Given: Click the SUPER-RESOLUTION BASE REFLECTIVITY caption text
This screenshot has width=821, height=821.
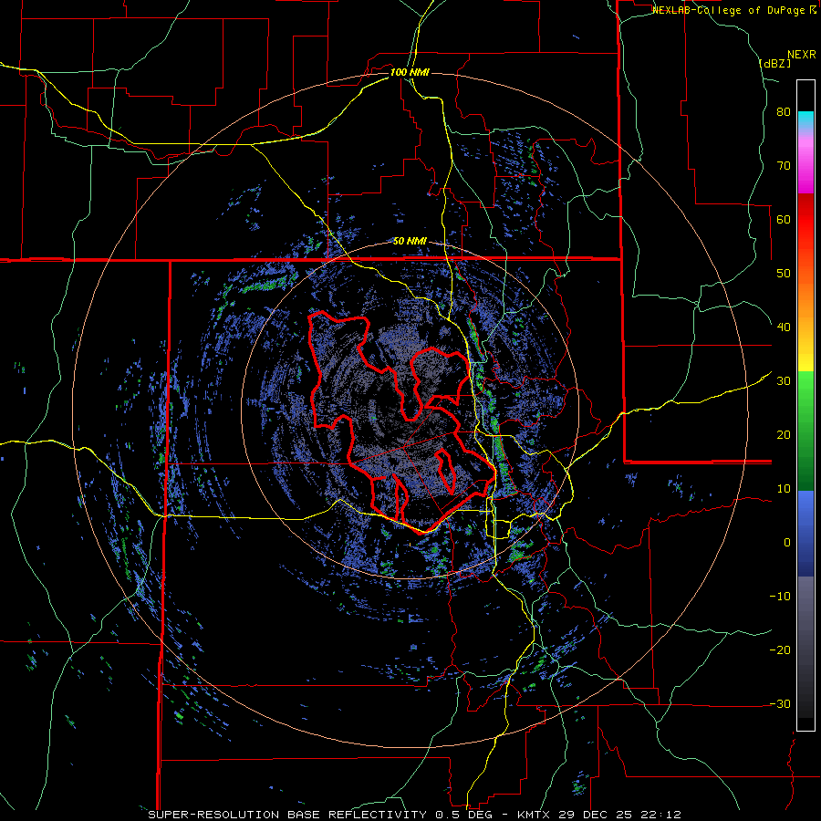Looking at the screenshot, I should coord(287,815).
